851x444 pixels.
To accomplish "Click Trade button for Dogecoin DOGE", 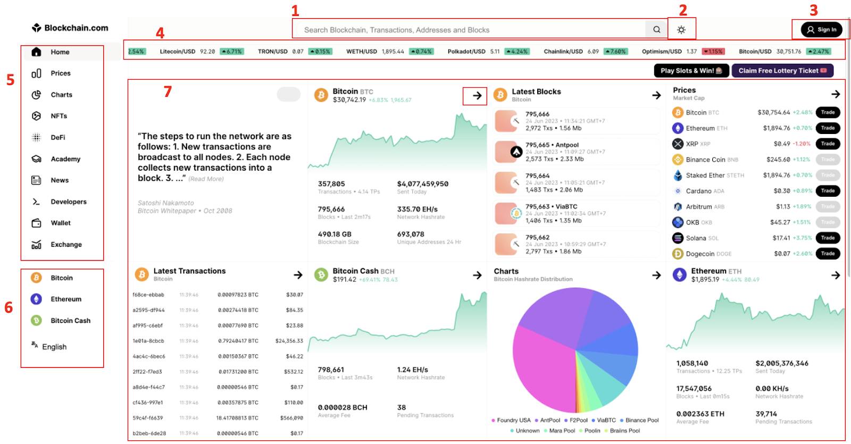I will point(828,254).
